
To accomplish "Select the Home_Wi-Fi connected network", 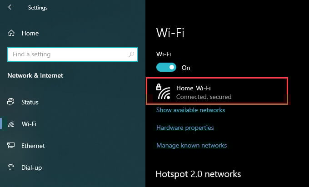I will (217, 91).
